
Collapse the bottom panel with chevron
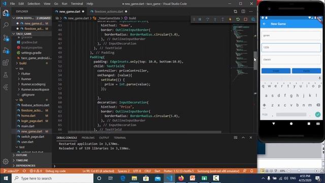click(243, 137)
